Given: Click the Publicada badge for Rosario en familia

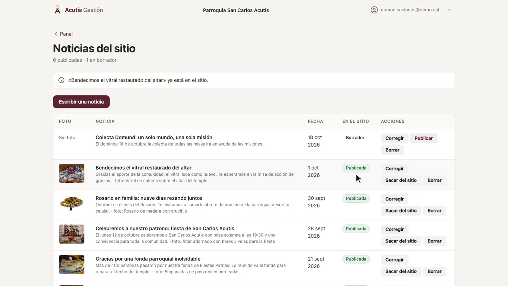Looking at the screenshot, I should [x=356, y=198].
